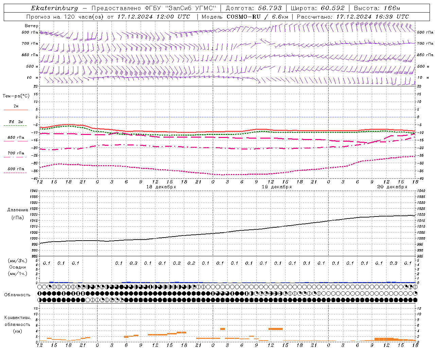Click the Облачность cloudiness row label
This screenshot has height=348, width=435.
pos(17,295)
